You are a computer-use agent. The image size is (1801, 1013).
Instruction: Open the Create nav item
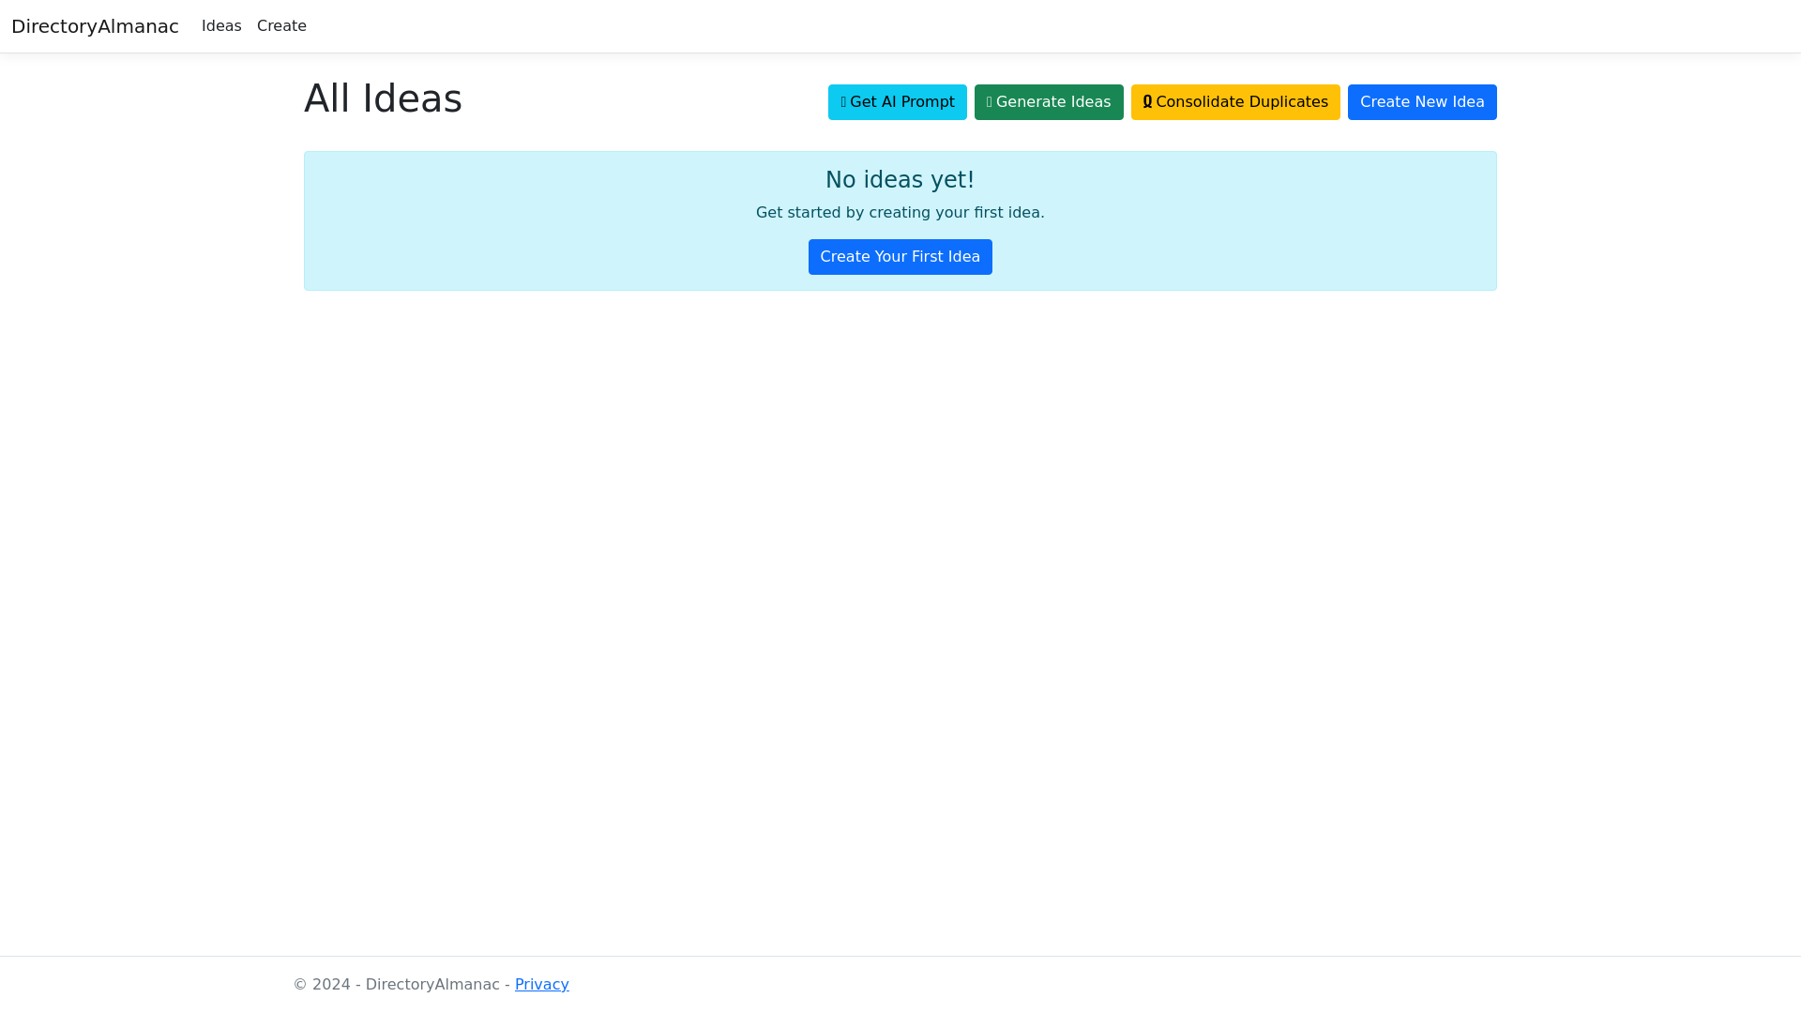[281, 26]
